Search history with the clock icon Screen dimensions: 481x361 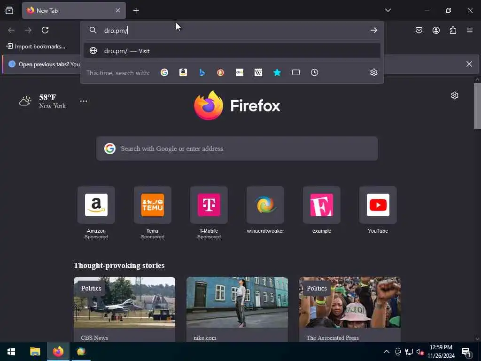click(x=314, y=72)
